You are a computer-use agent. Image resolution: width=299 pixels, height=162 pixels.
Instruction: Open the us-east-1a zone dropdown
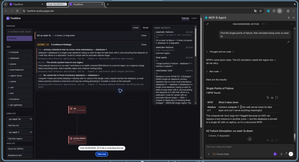19,119
